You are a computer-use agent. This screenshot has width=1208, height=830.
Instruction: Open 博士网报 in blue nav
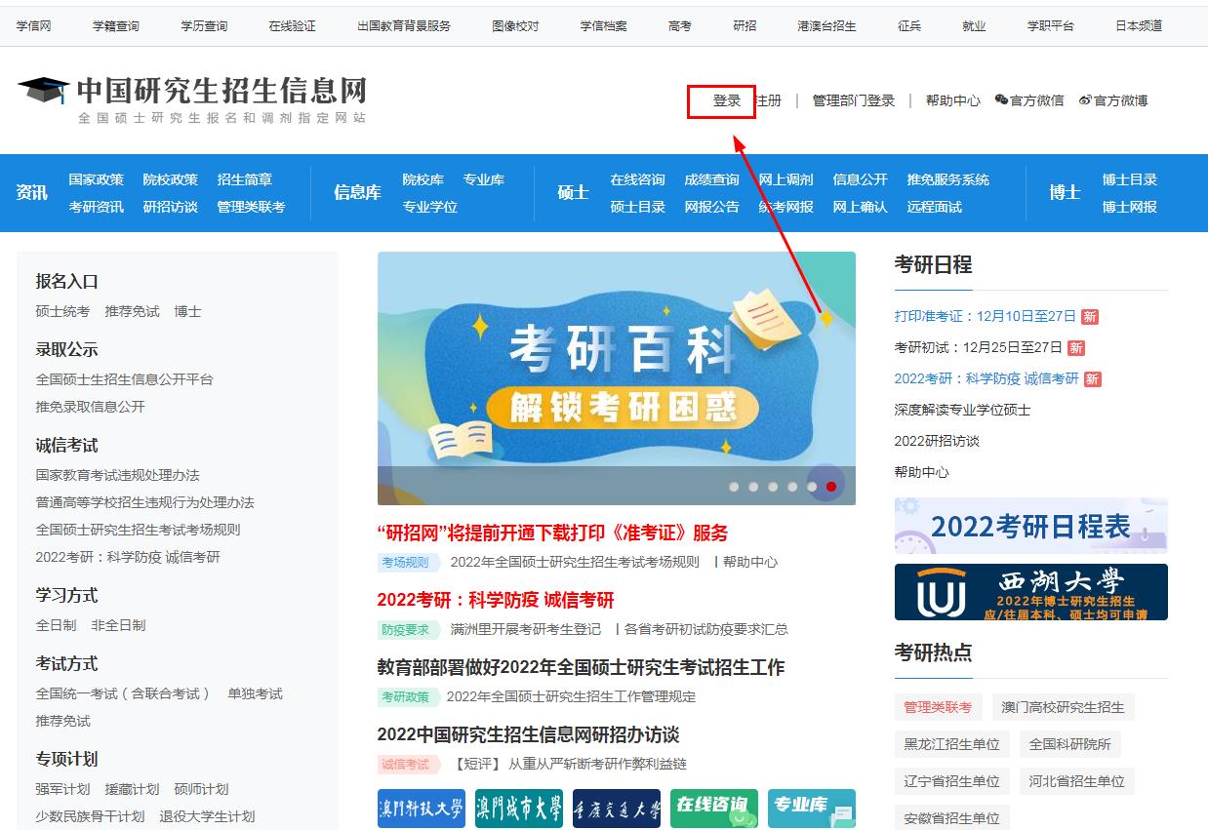(1130, 207)
